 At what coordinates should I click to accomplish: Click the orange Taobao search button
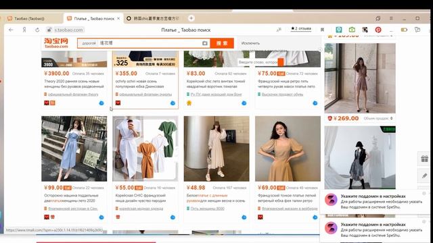click(222, 43)
